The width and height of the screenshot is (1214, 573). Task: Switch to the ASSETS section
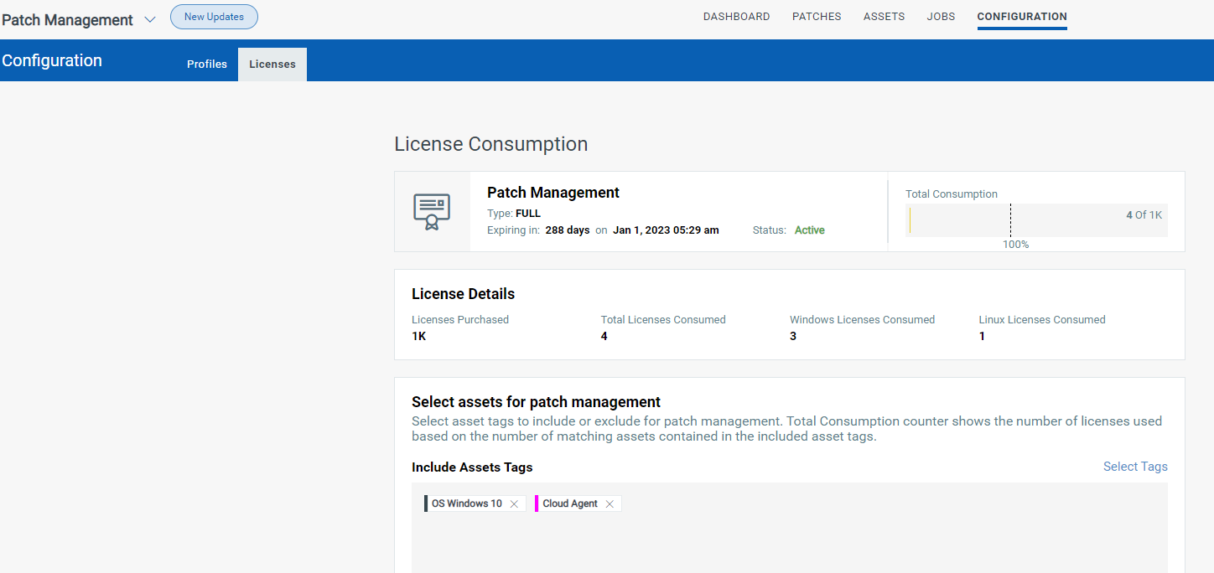[x=884, y=16]
